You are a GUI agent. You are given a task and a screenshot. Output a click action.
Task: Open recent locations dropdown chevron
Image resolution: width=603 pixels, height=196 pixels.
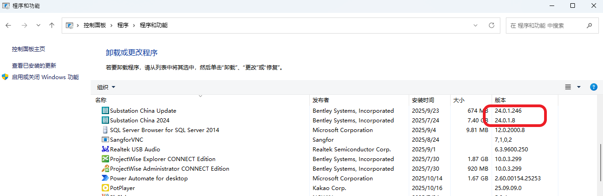(38, 25)
